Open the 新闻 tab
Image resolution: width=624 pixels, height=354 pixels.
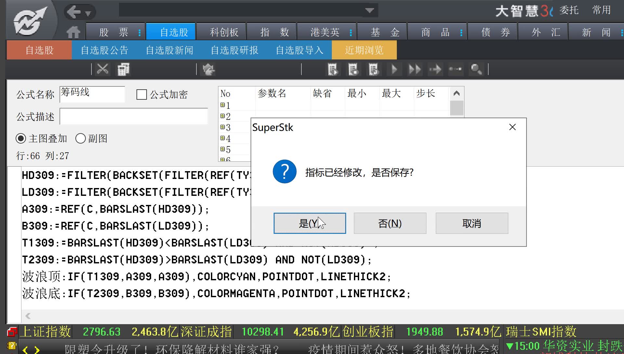coord(596,32)
